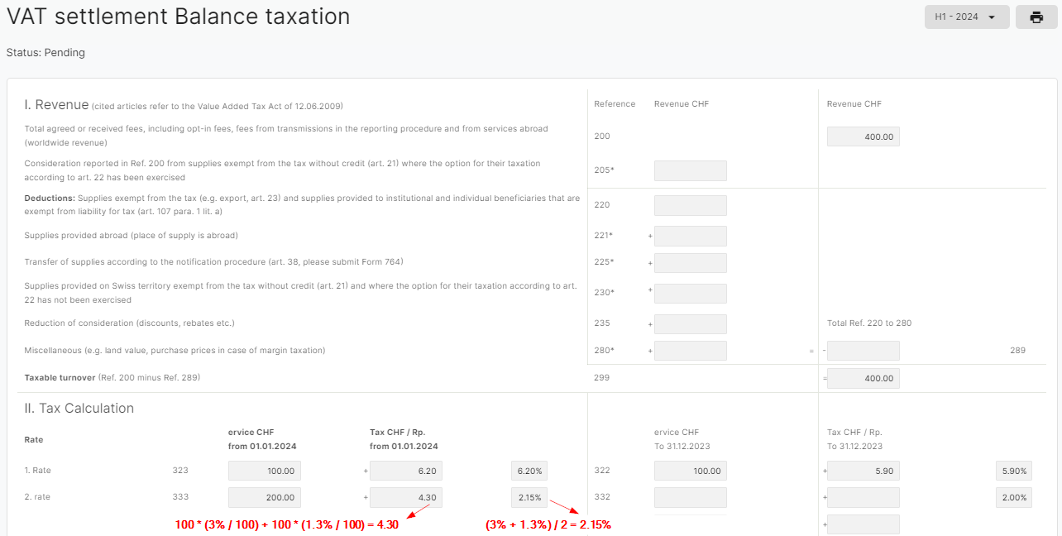Select the Ref. 322 tax field showing 5.90
Screen dimensions: 1062x536
[x=863, y=471]
